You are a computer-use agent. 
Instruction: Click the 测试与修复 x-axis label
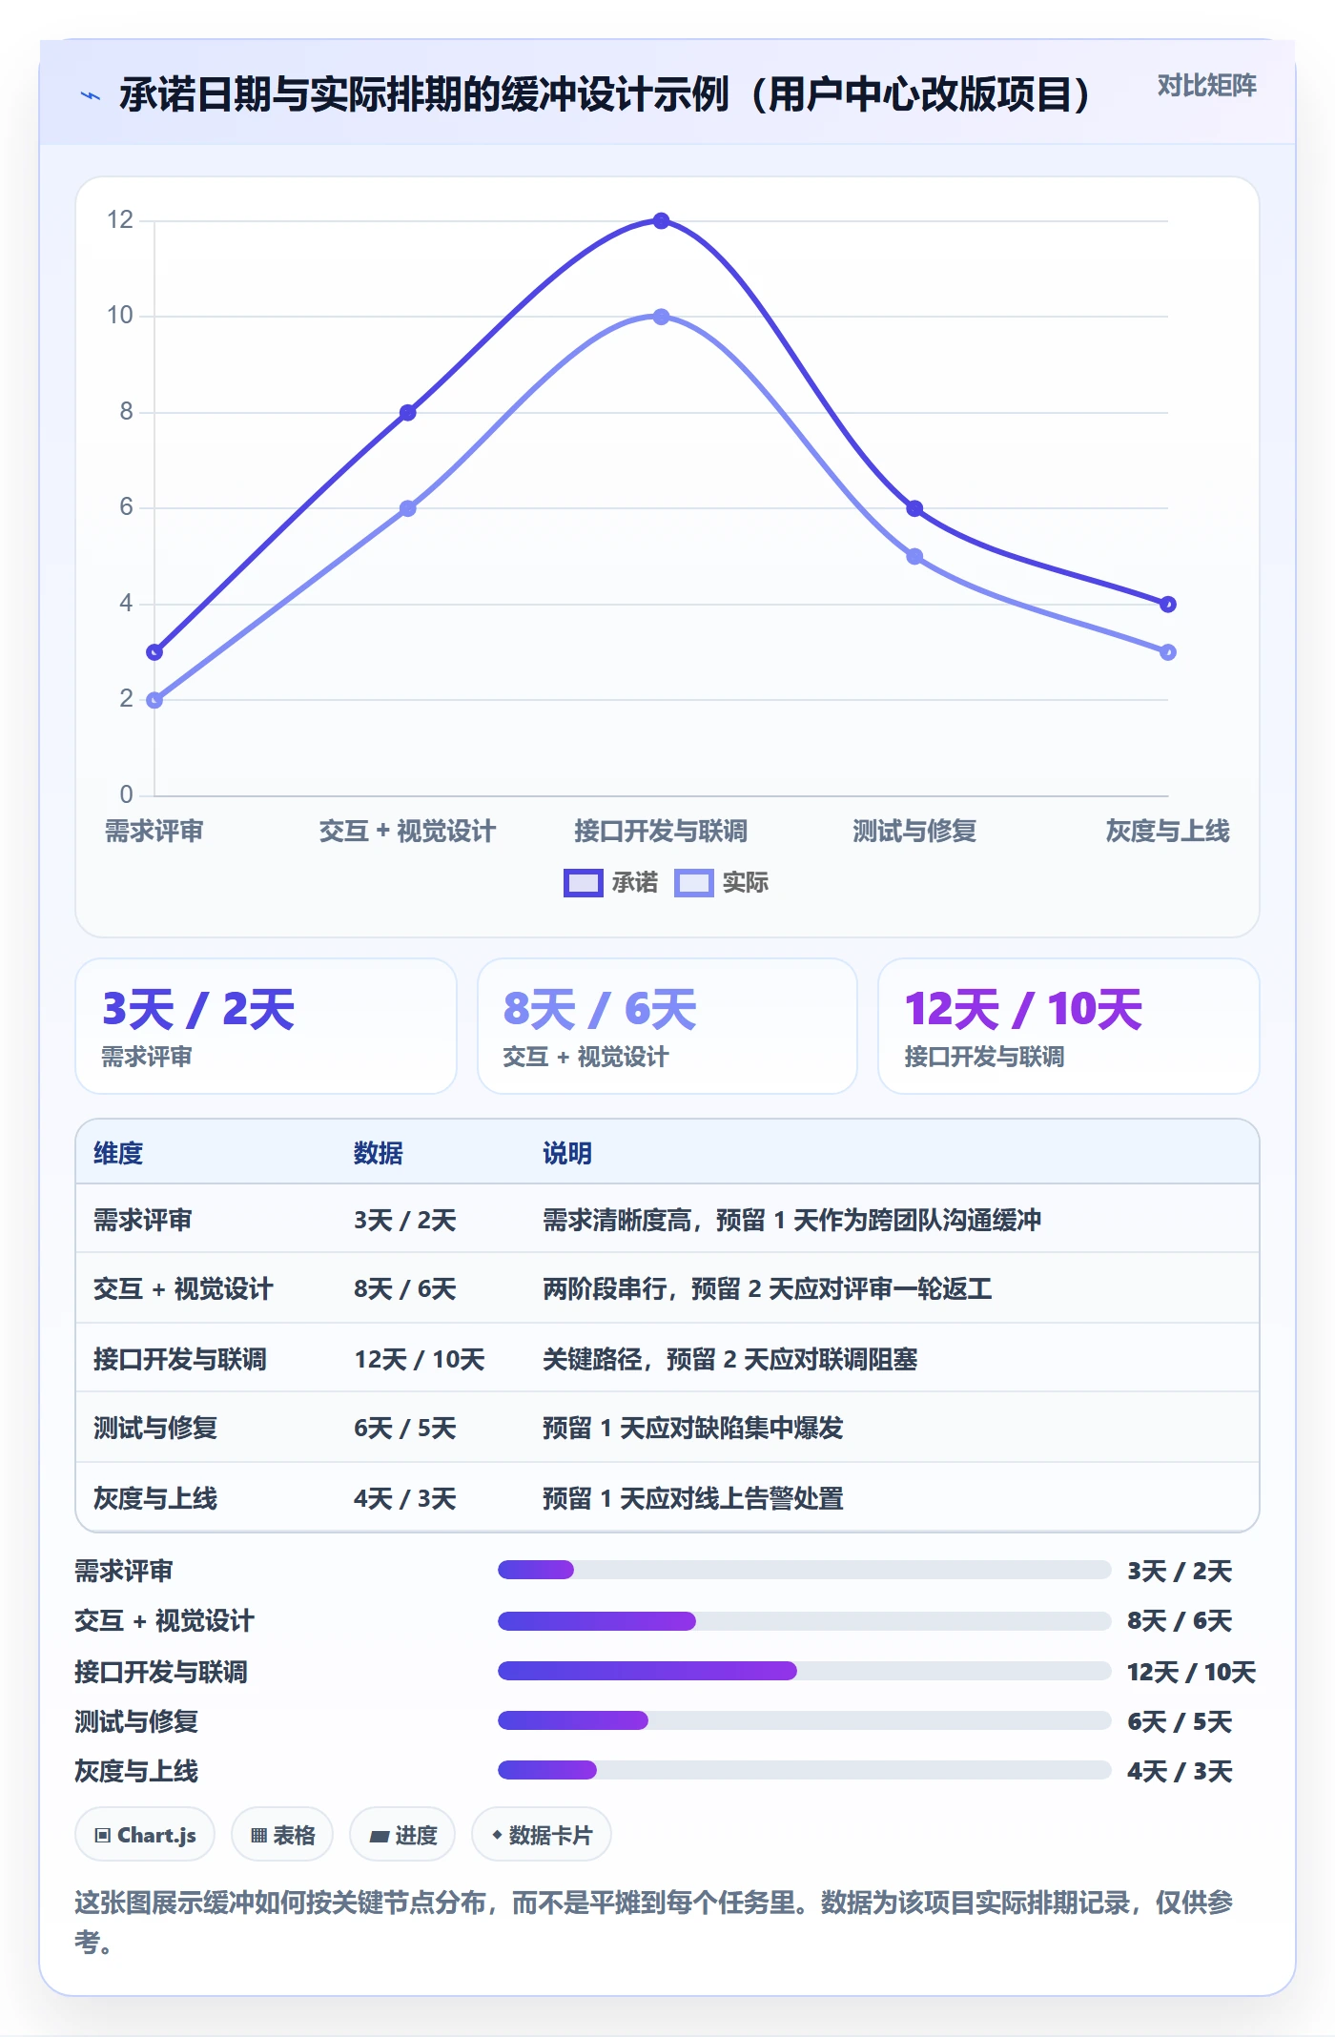click(914, 832)
